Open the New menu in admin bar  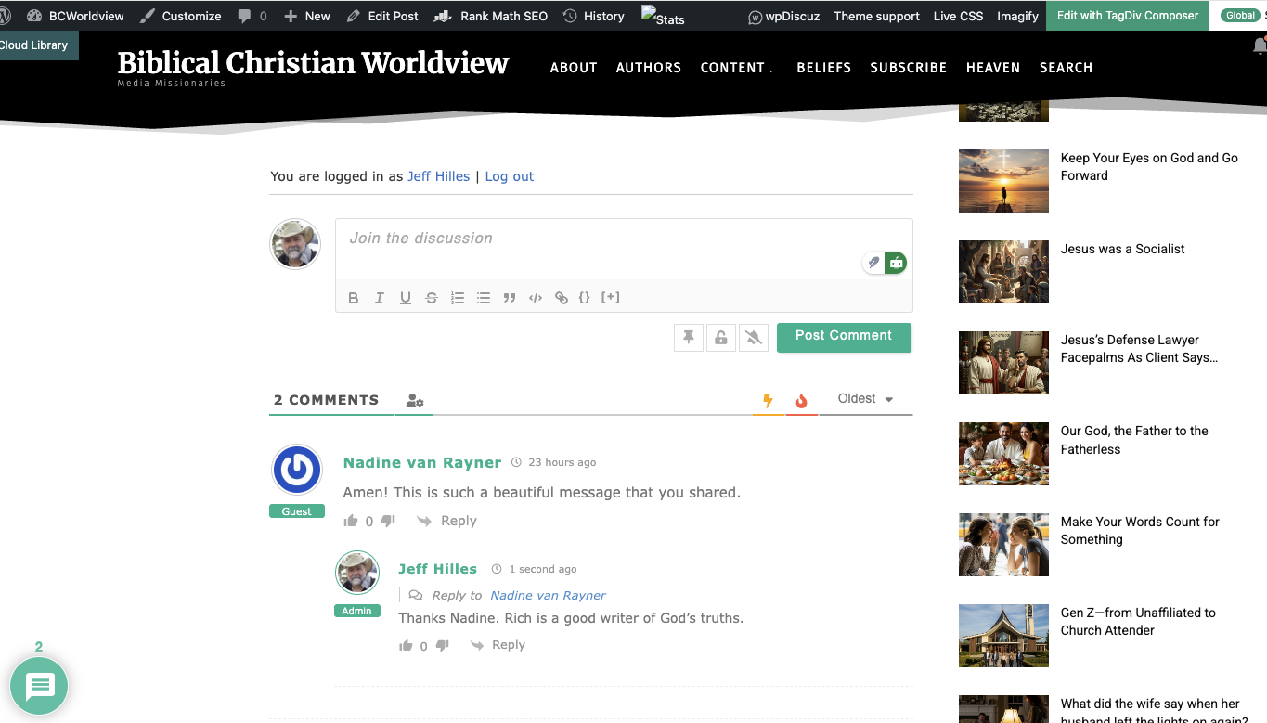pos(307,16)
